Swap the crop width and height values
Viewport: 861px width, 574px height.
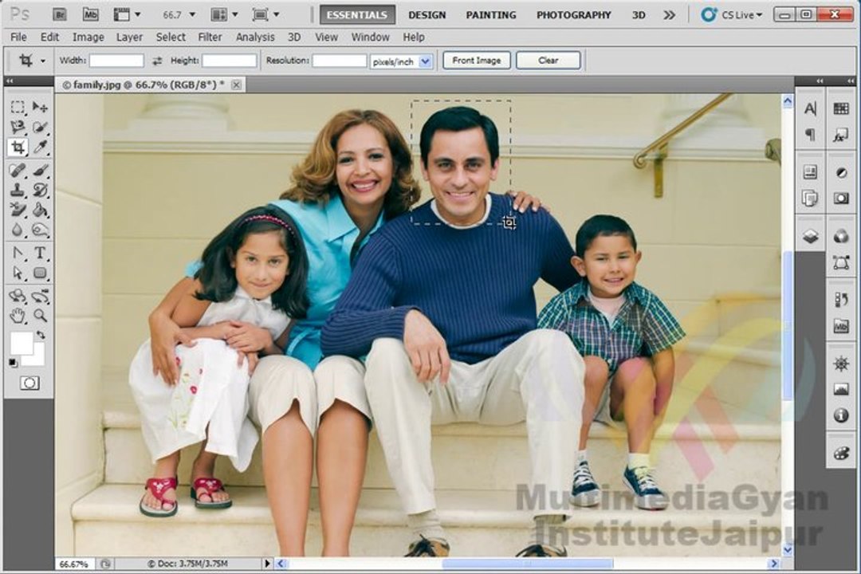157,61
